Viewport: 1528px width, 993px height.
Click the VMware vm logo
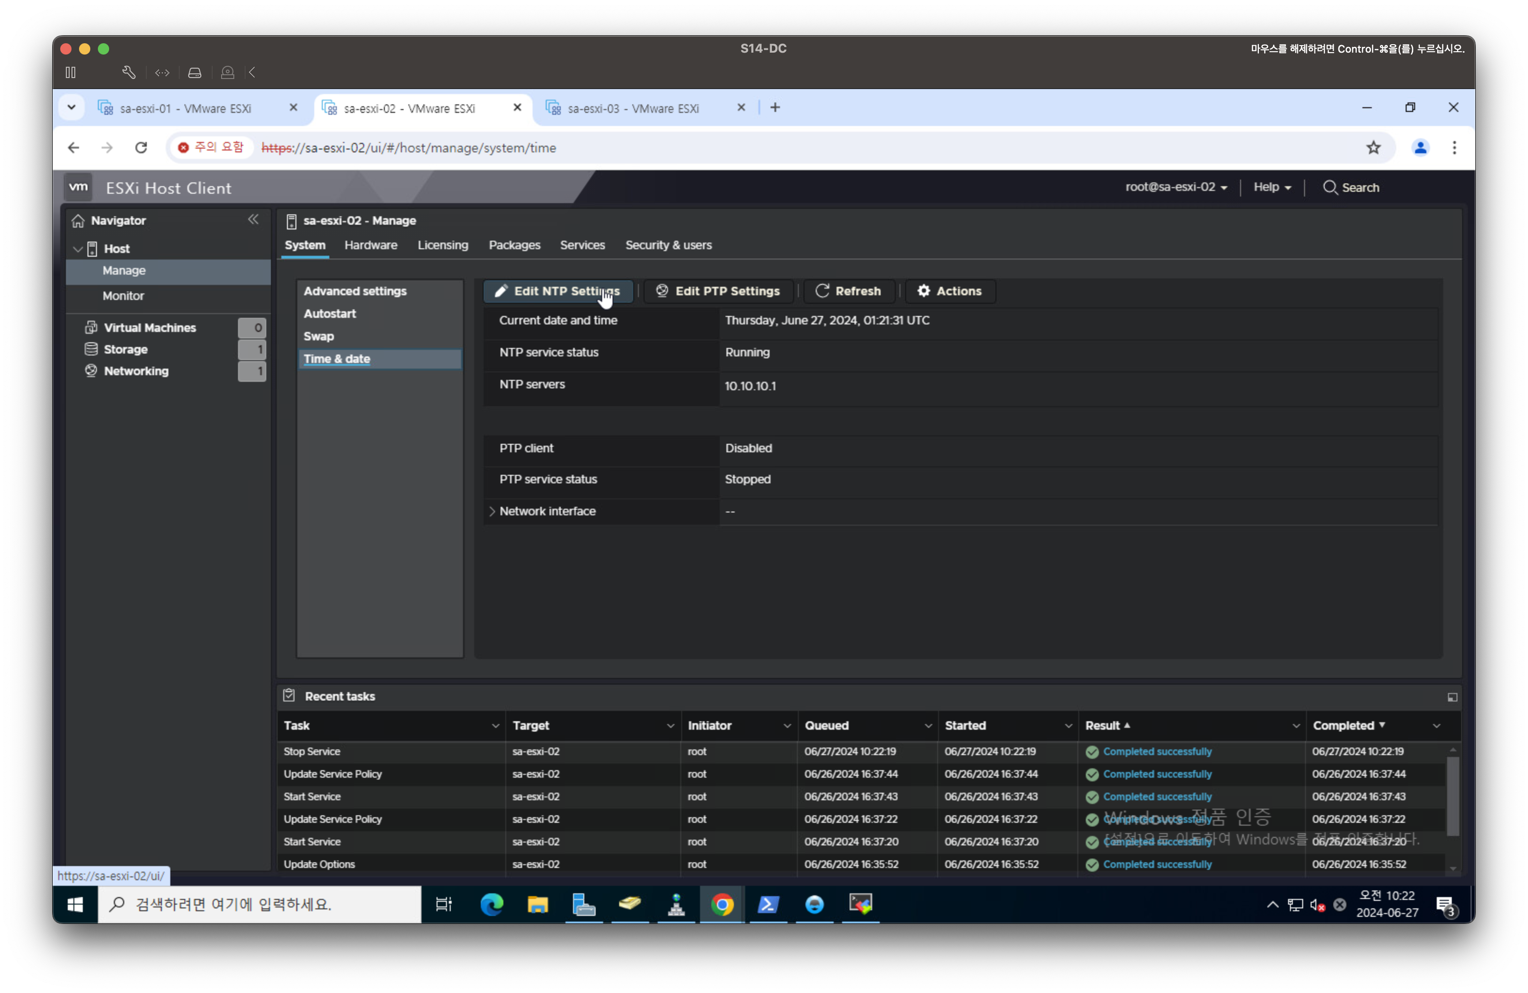coord(78,187)
